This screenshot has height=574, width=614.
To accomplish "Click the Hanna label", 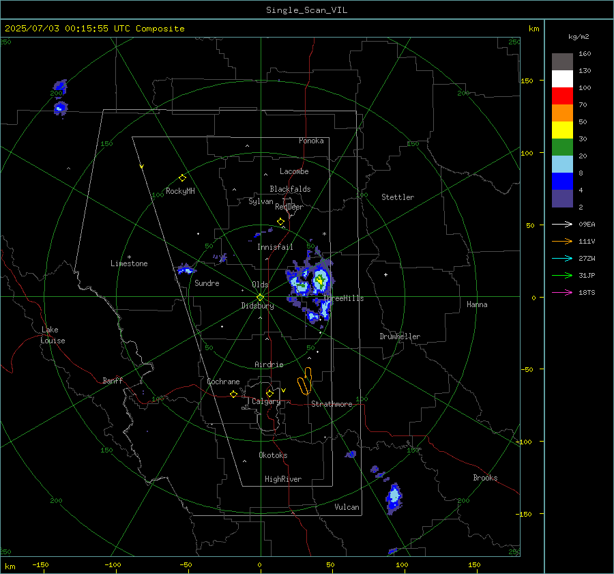I will (x=477, y=304).
